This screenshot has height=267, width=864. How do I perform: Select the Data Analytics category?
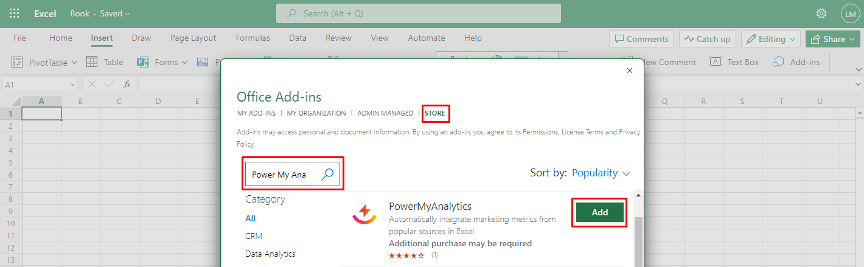click(x=270, y=254)
